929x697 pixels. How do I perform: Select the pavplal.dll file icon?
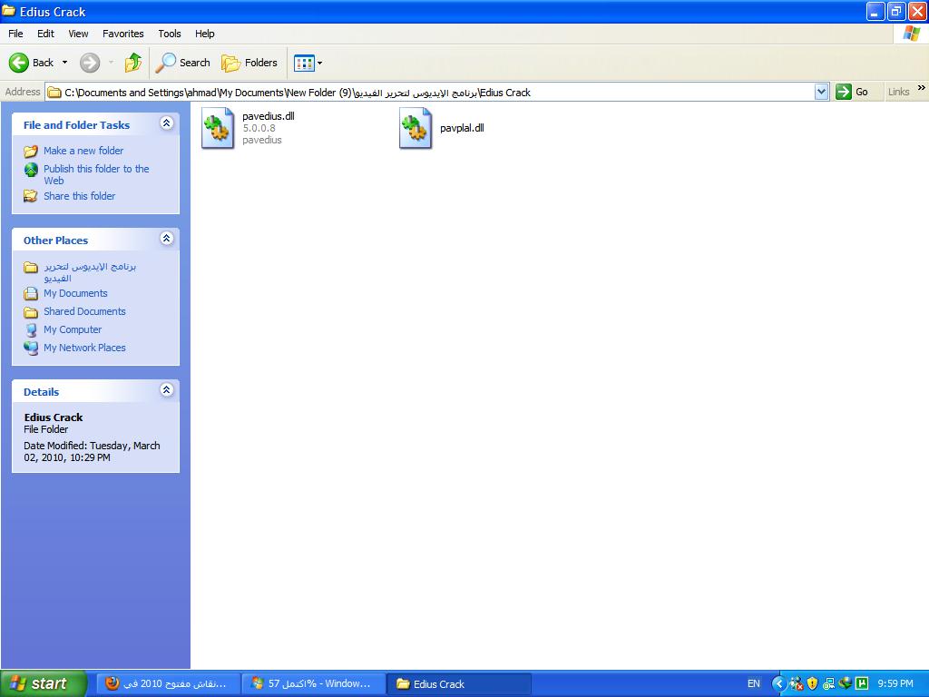[x=416, y=128]
